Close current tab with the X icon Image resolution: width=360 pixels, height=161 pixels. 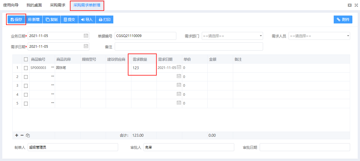(350, 5)
